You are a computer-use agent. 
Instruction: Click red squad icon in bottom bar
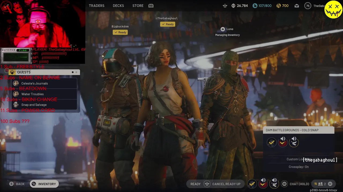263,184
